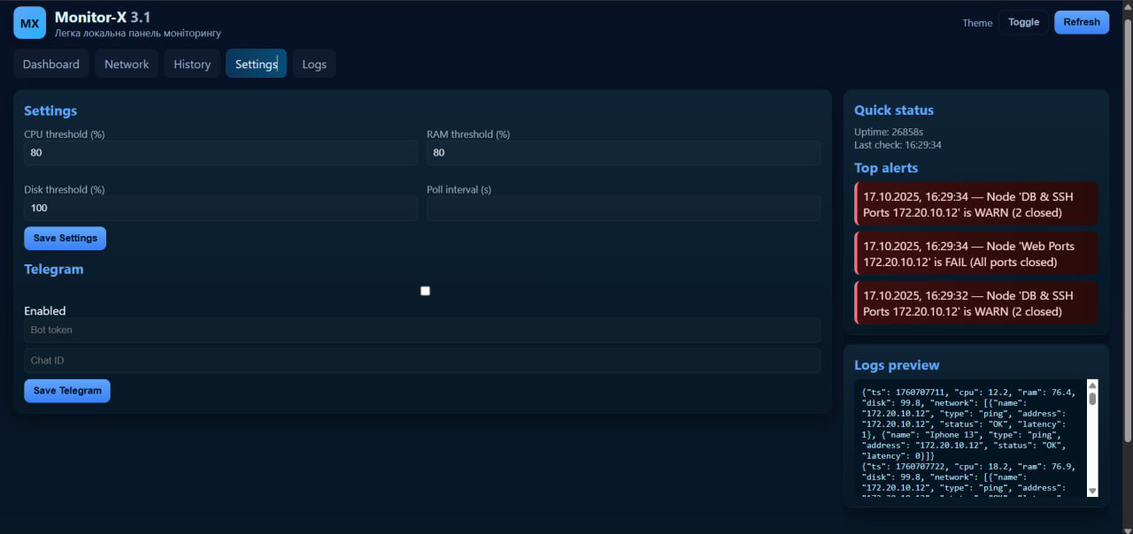1133x534 pixels.
Task: Click the 'Легка локальна панель моніторингу' subtitle
Action: pos(138,34)
